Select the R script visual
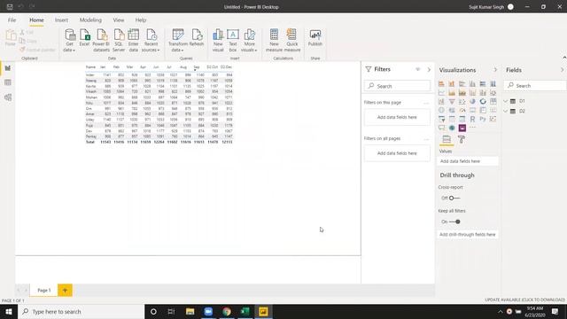This screenshot has width=567, height=319. coord(472,119)
